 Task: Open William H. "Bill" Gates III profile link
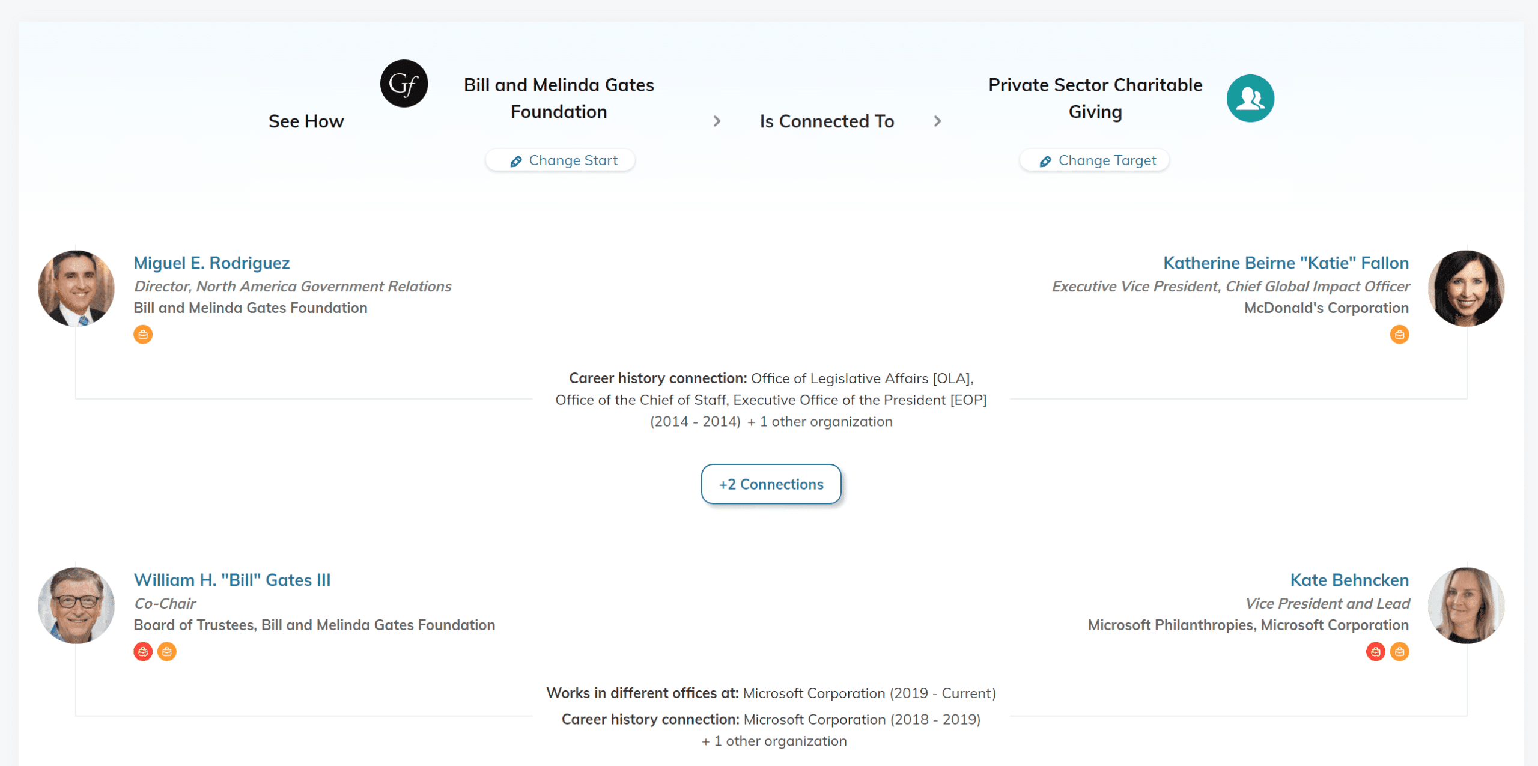point(232,580)
